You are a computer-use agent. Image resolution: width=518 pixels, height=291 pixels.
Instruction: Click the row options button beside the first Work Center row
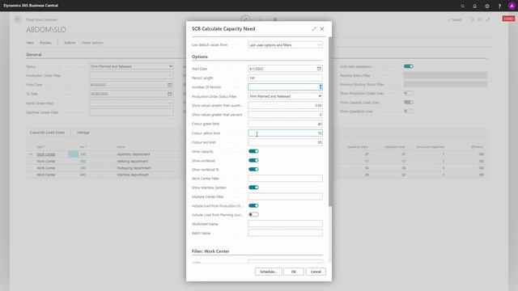click(73, 154)
